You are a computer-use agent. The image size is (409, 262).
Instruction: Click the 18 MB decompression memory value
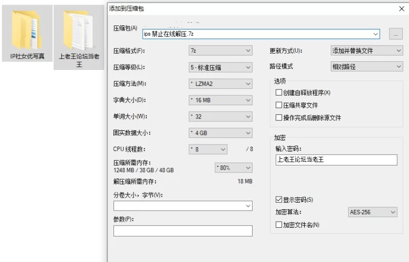coord(245,181)
